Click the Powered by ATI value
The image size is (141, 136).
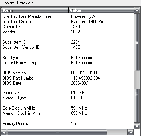85,16
